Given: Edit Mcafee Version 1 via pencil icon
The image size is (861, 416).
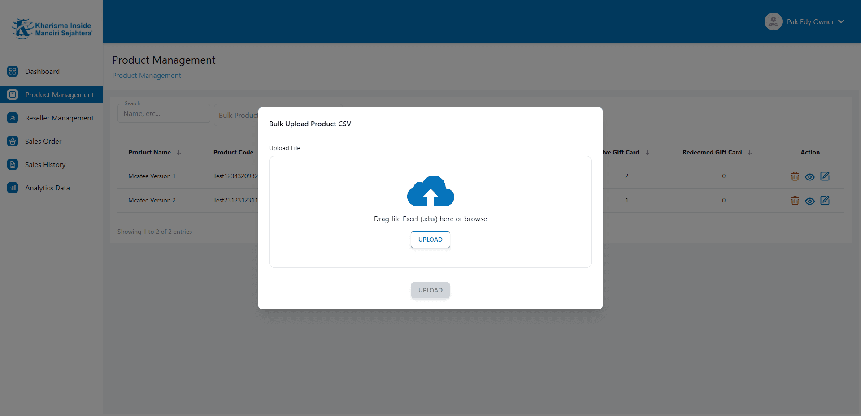Looking at the screenshot, I should [x=825, y=176].
